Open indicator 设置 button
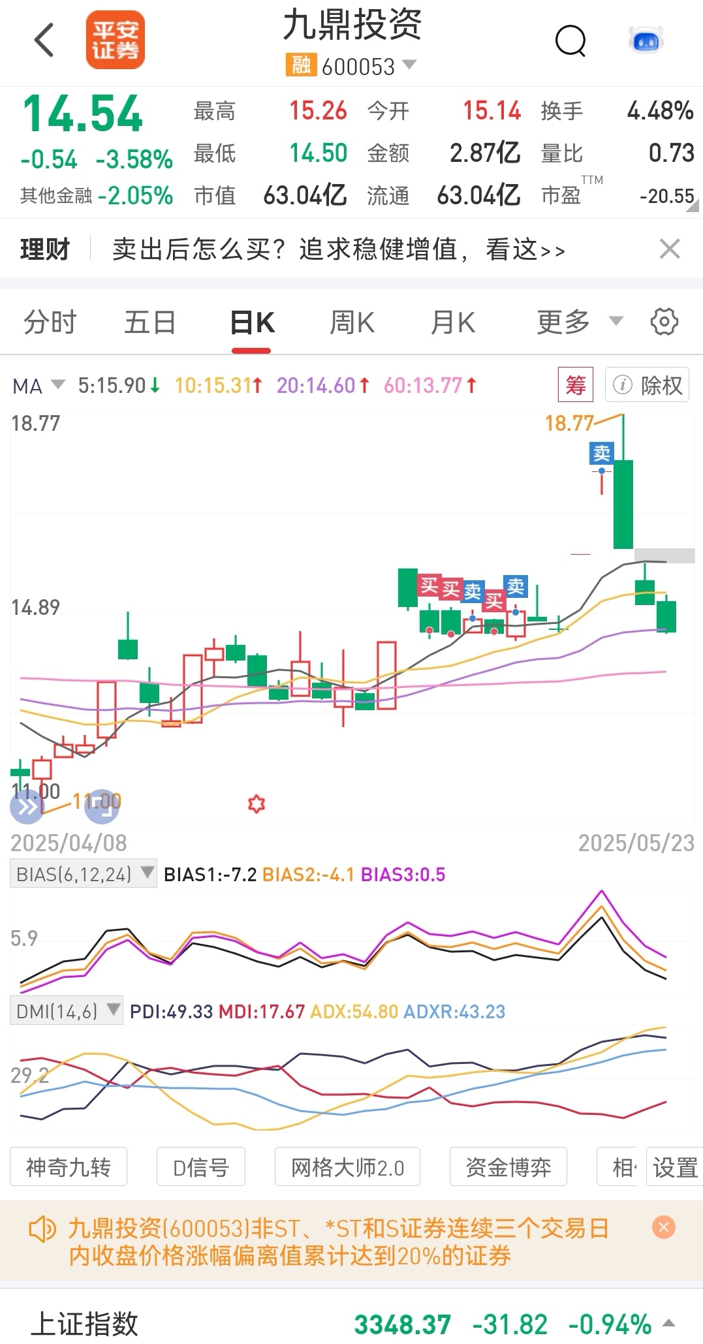Screen dimensions: 703x1344 tap(675, 1167)
